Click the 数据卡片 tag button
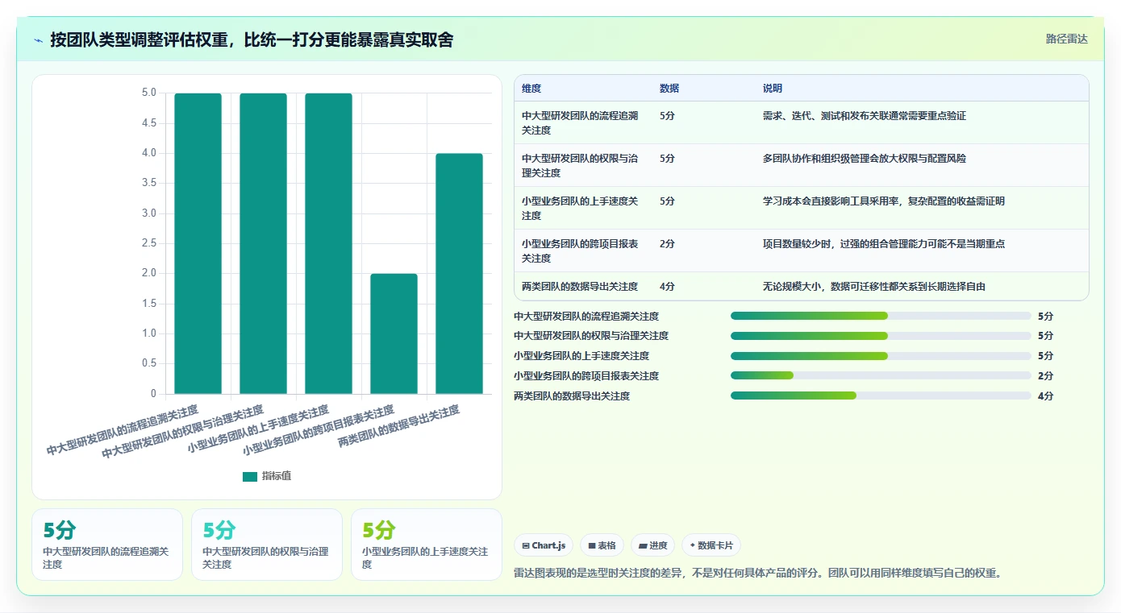 711,545
